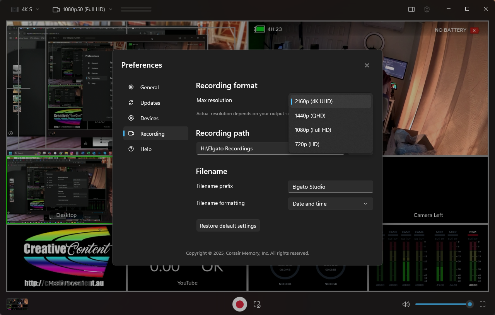Image resolution: width=495 pixels, height=315 pixels.
Task: Open the 1080p50 (Full HD) output dropdown
Action: [82, 9]
